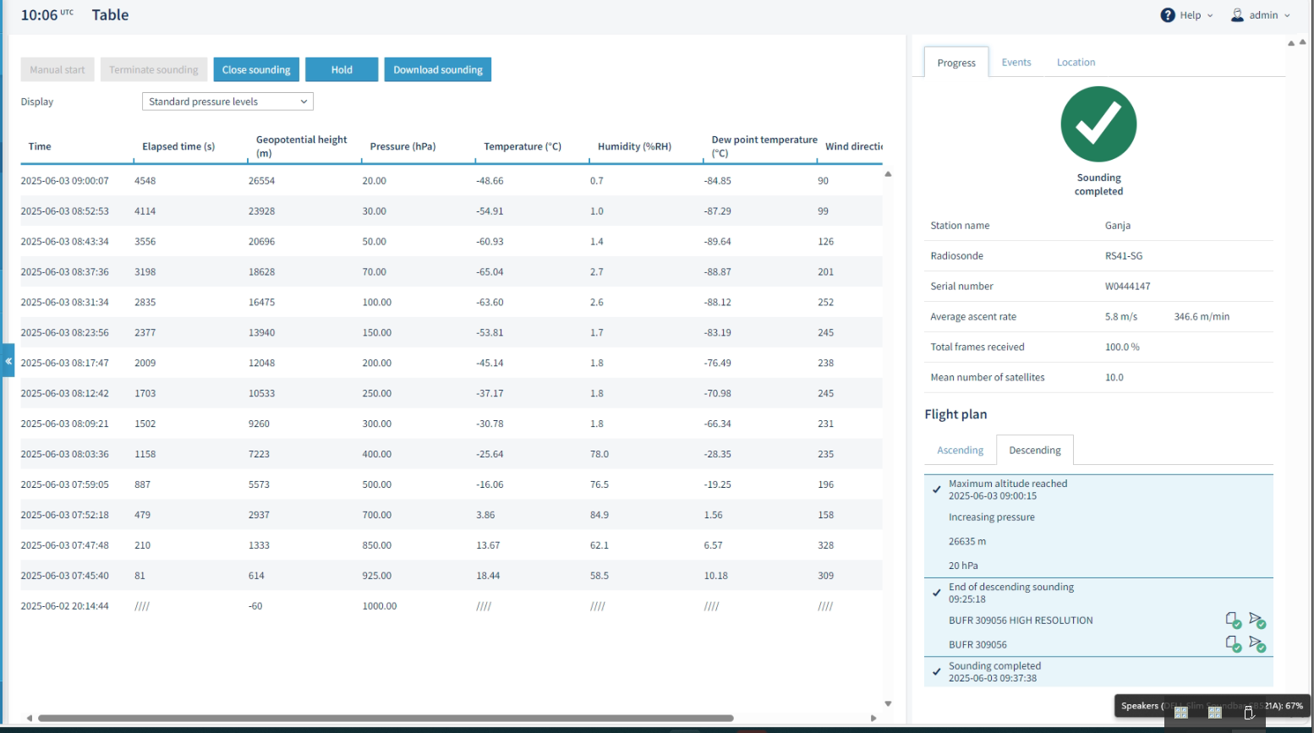This screenshot has height=733, width=1314.
Task: Expand the collapsed left sidebar arrow
Action: click(x=8, y=361)
